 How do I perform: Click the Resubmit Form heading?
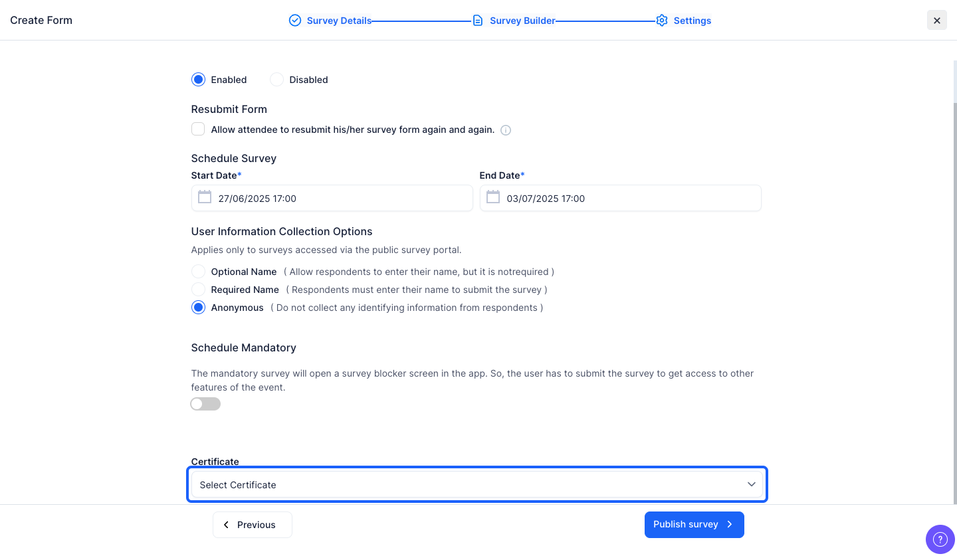229,109
